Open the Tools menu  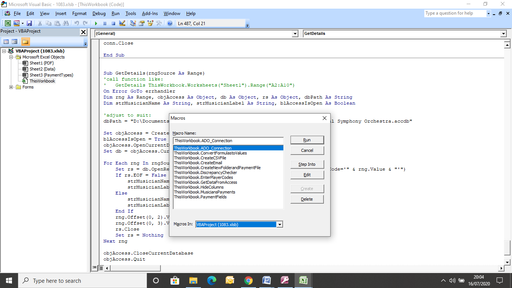130,13
